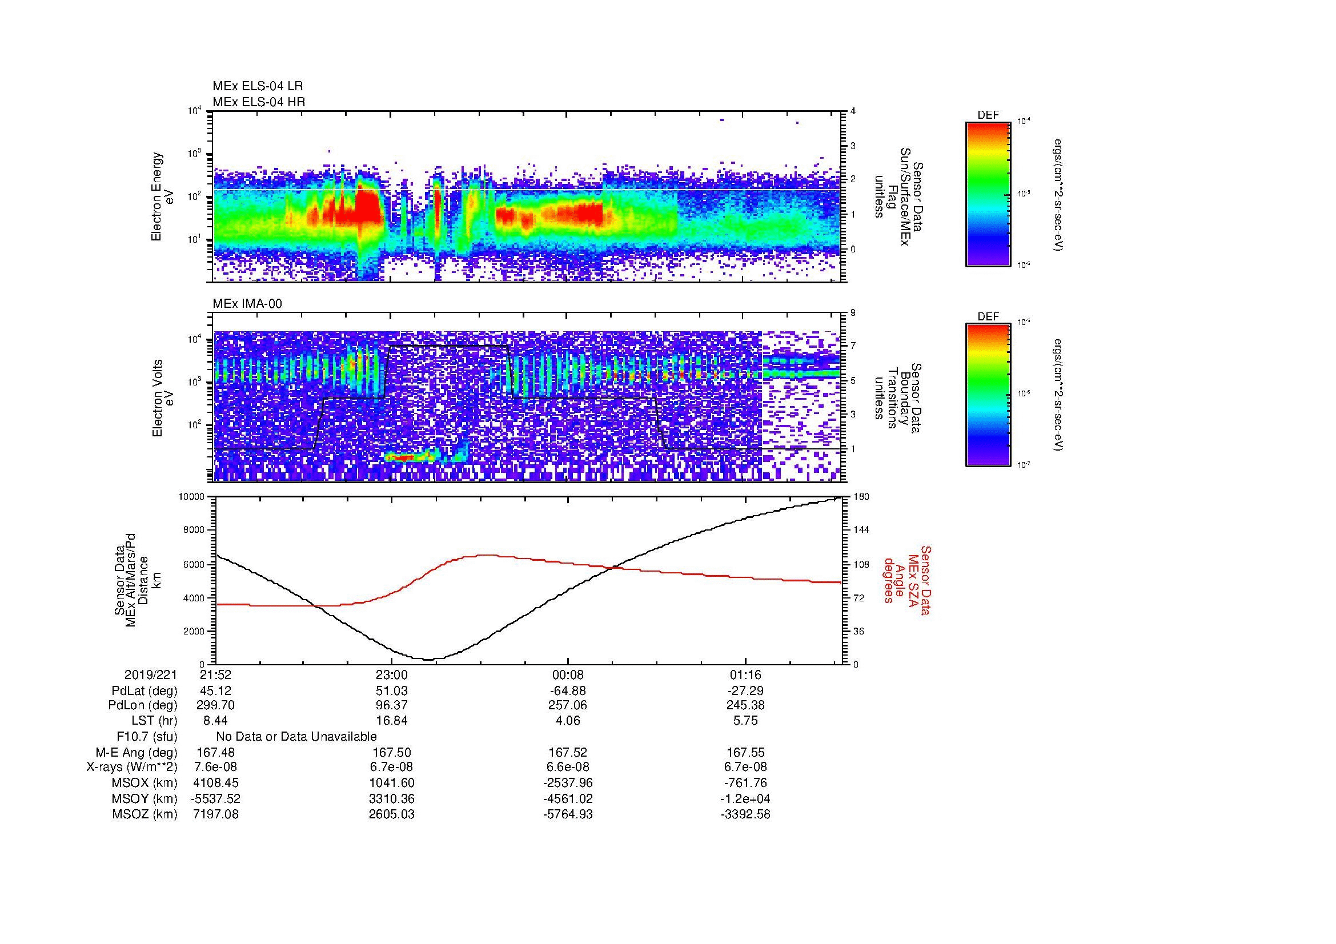This screenshot has height=944, width=1336.
Task: Click LST value '16.84'
Action: pyautogui.click(x=392, y=721)
